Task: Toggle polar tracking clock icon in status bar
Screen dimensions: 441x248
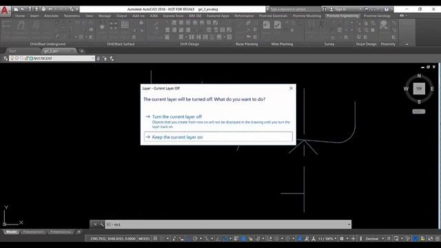Action: (195, 239)
